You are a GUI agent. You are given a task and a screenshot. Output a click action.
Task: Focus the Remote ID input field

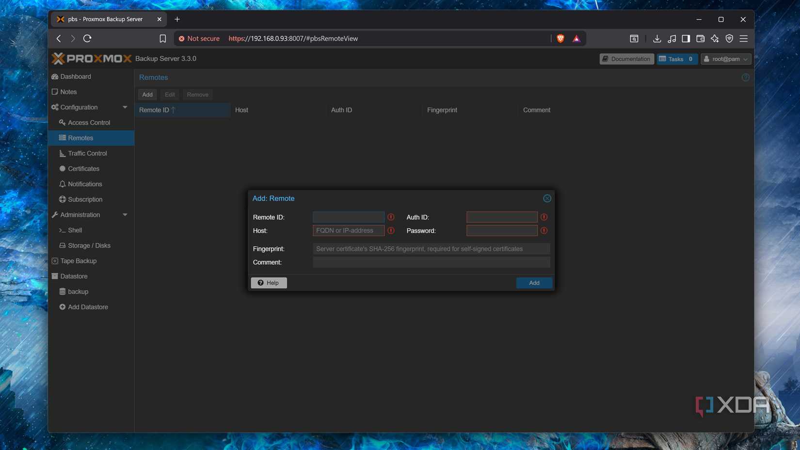click(349, 217)
